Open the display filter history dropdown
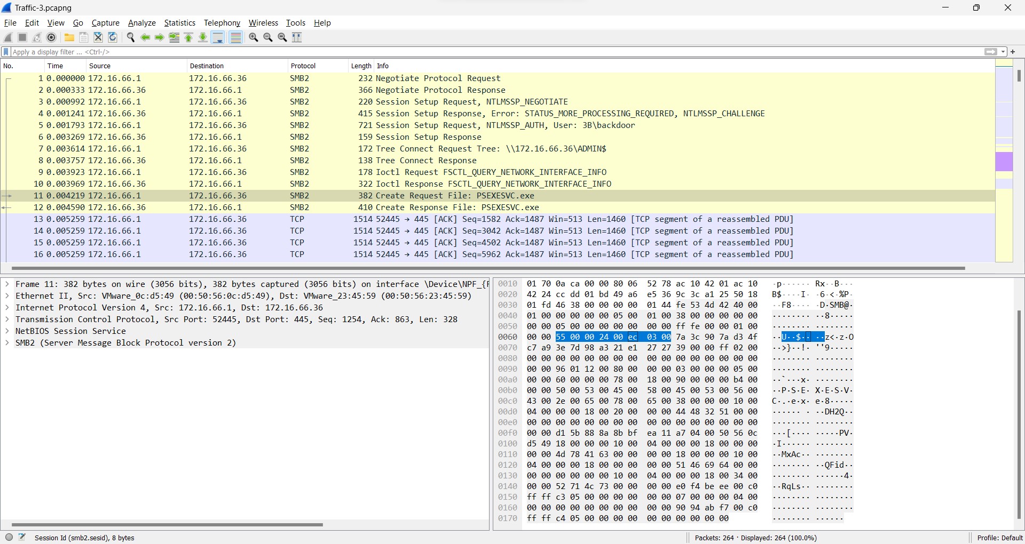 pos(1003,52)
